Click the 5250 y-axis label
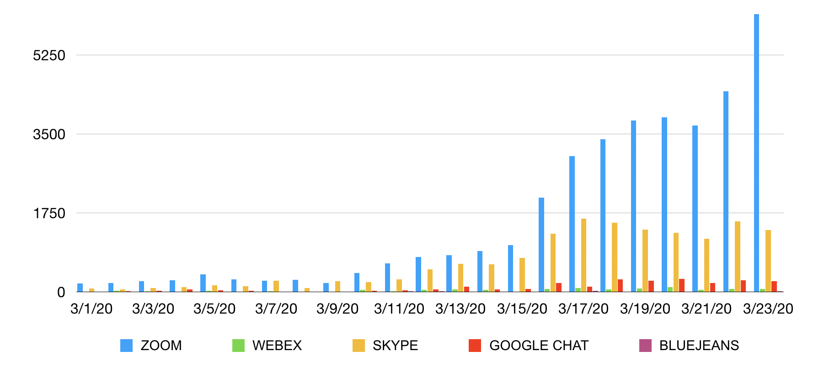 click(49, 56)
